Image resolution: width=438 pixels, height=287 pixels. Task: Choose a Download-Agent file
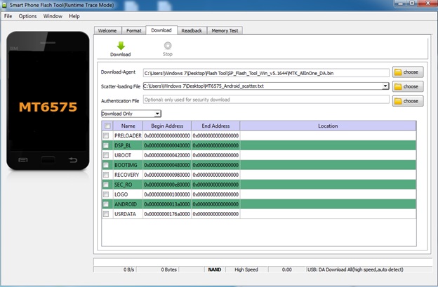pos(408,72)
